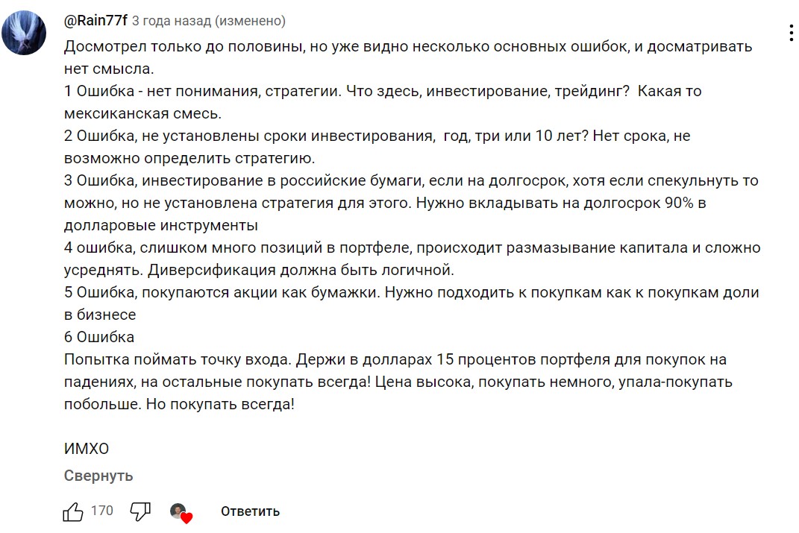Click the line starting "2 Ошибка"
The width and height of the screenshot is (799, 533).
point(377,136)
